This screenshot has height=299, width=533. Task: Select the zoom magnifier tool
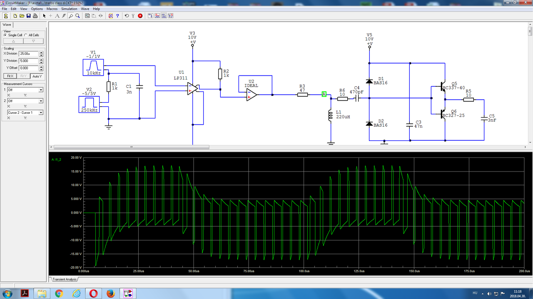coord(77,16)
